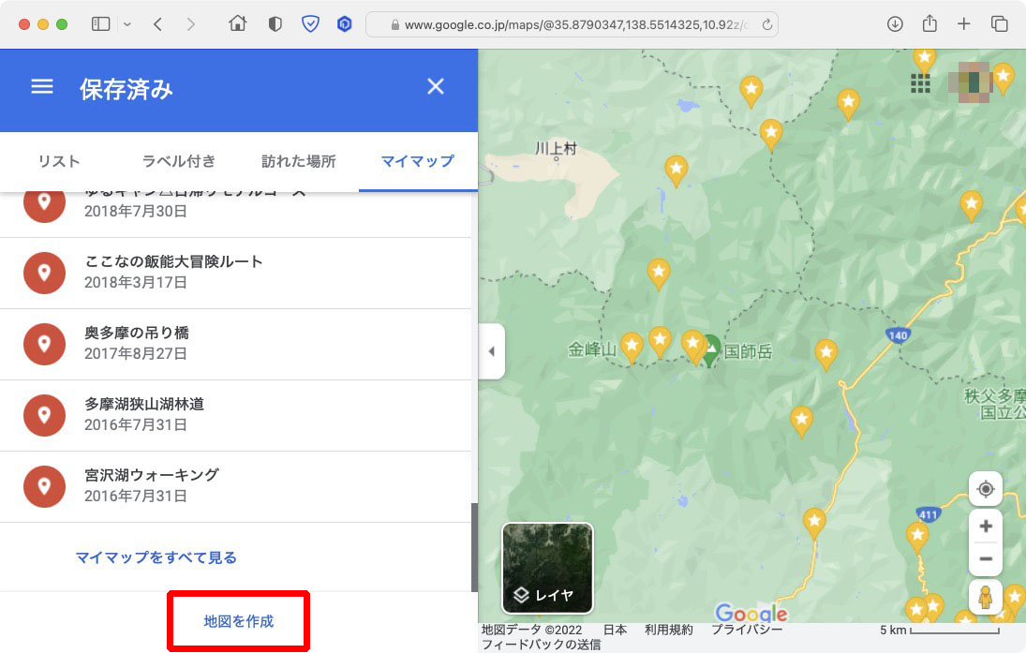Switch to the リスト tab
The height and width of the screenshot is (653, 1026).
(58, 161)
